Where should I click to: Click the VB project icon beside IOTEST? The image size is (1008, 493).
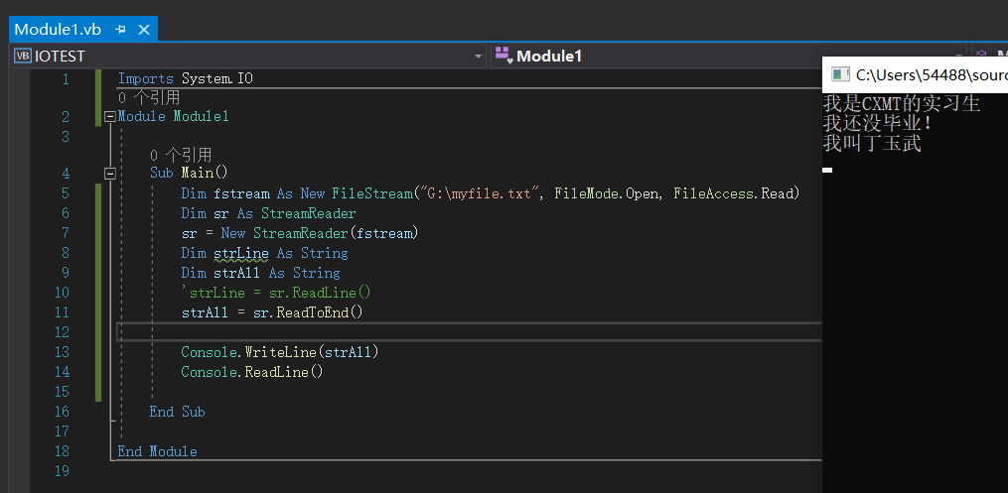22,56
